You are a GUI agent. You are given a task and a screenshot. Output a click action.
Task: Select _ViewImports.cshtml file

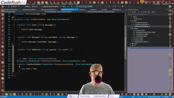click(x=142, y=34)
